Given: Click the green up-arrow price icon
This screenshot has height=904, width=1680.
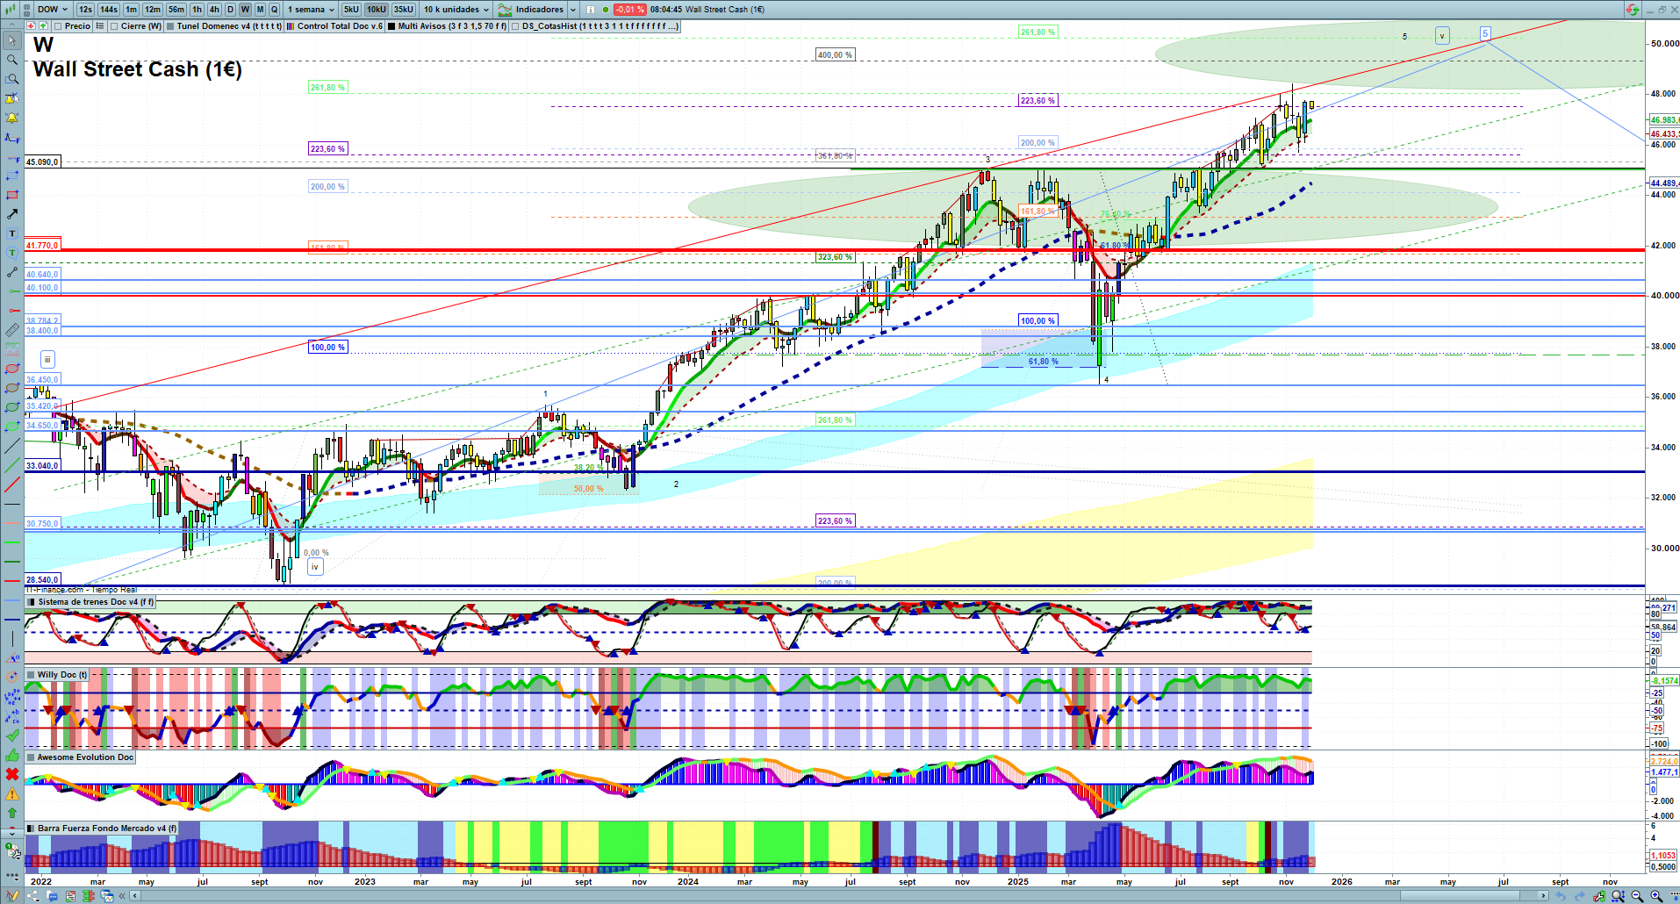Looking at the screenshot, I should (43, 26).
